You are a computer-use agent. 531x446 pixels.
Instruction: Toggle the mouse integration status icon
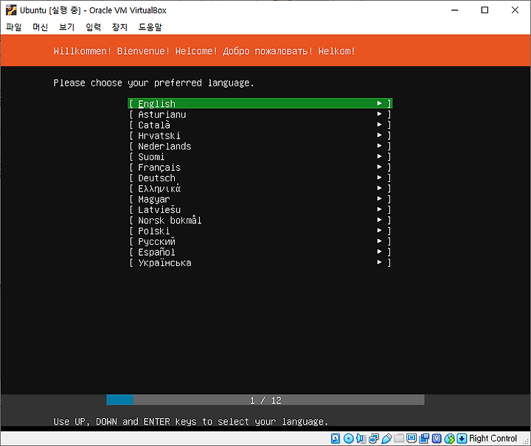pyautogui.click(x=449, y=439)
